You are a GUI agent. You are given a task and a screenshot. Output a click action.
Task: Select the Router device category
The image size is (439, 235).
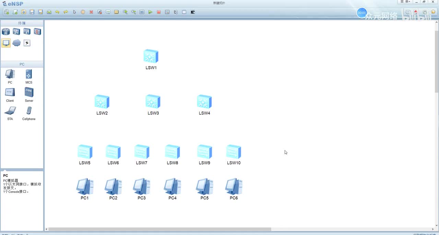tap(6, 32)
